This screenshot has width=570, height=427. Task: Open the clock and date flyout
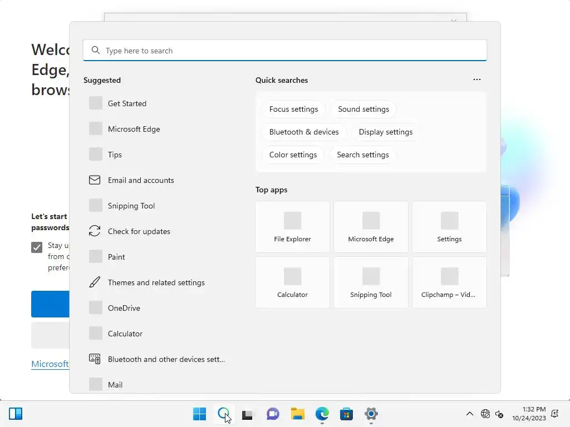coord(529,414)
